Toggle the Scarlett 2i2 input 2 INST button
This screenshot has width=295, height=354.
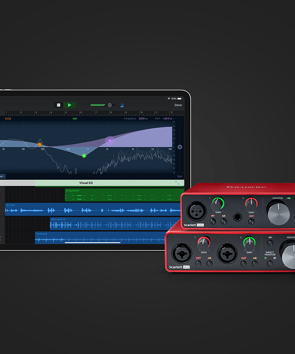pos(243,263)
